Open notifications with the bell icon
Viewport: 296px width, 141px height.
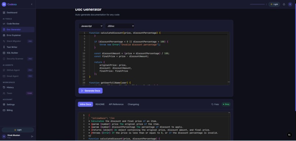coord(284,4)
